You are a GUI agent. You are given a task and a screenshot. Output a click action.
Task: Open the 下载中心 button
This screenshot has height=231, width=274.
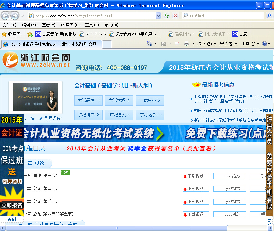pos(150,101)
